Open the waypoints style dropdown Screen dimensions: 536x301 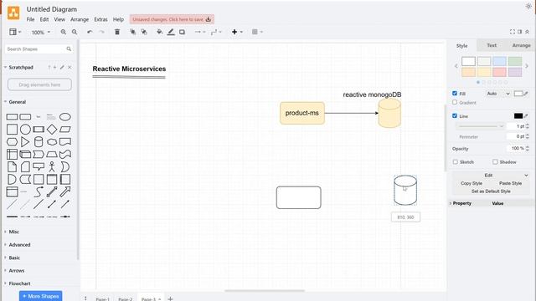pos(216,32)
